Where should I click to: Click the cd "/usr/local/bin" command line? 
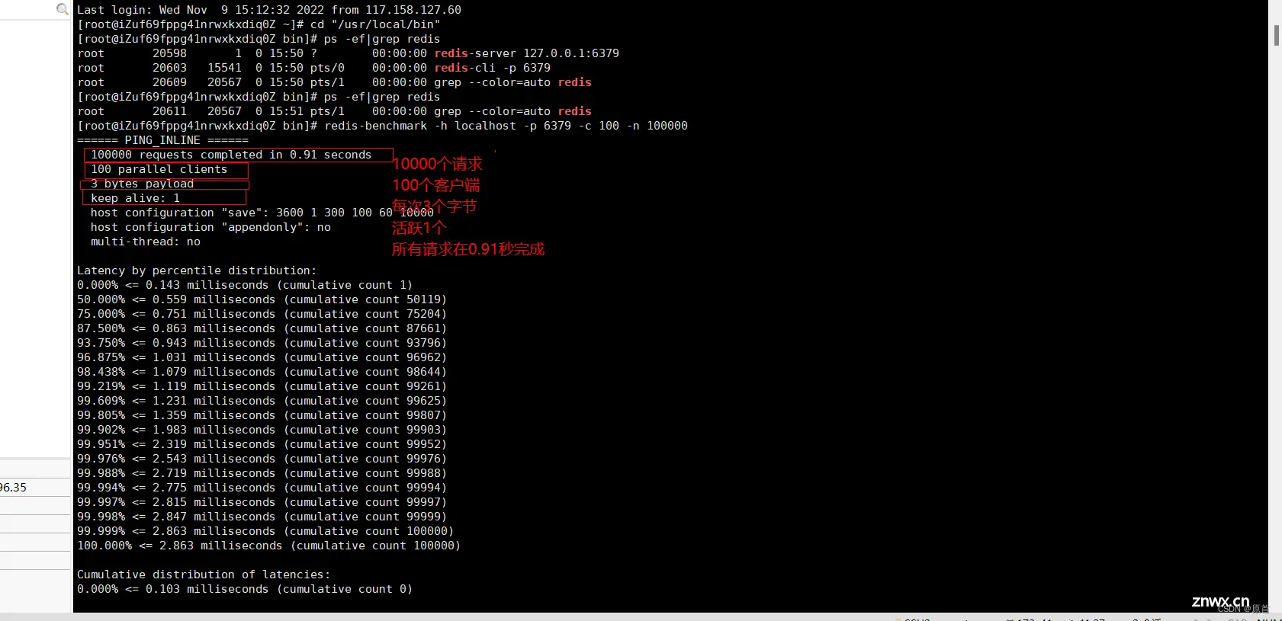[x=259, y=24]
